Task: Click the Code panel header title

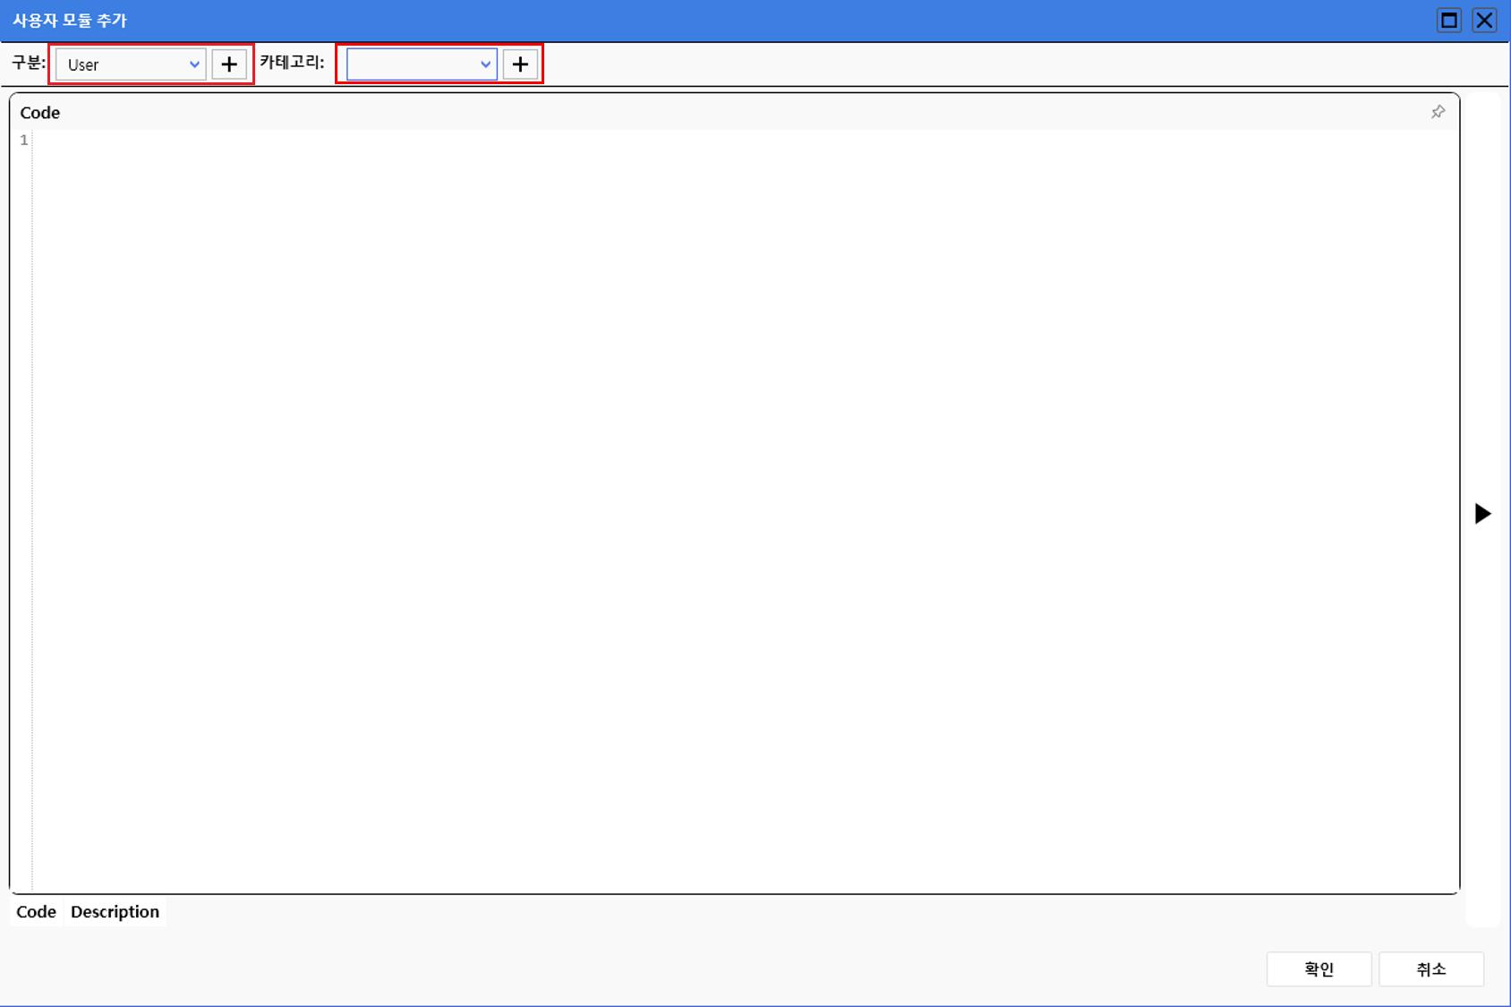Action: click(x=40, y=113)
